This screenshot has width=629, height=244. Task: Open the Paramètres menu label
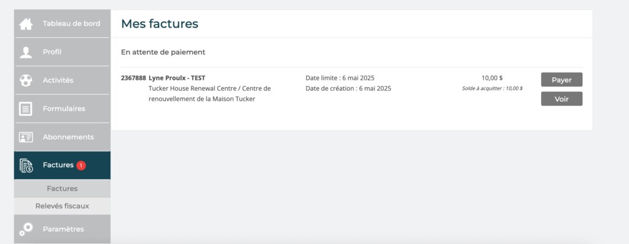click(63, 229)
